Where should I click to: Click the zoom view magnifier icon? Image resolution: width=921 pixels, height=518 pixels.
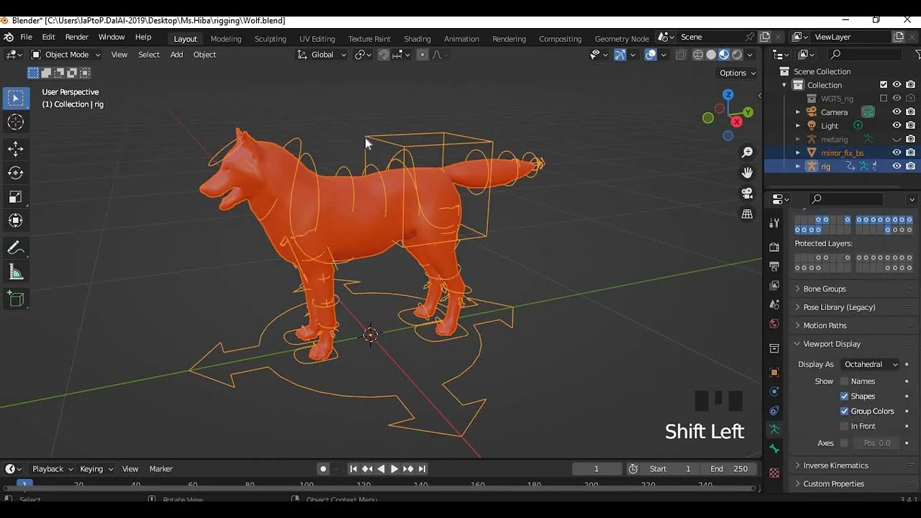[x=748, y=153]
